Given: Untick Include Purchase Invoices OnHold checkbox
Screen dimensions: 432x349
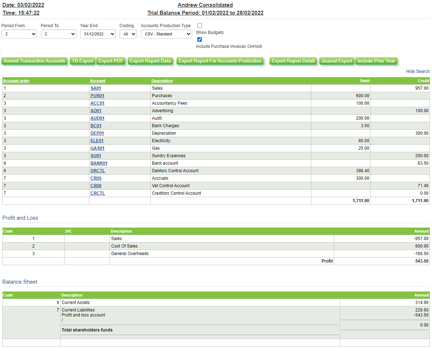Looking at the screenshot, I should (x=200, y=39).
